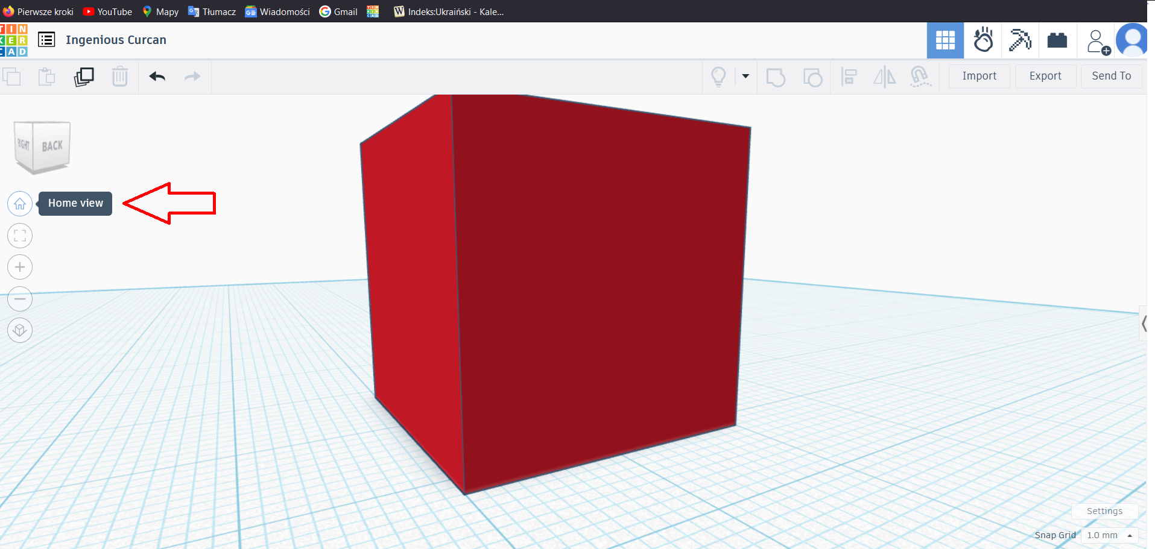The image size is (1155, 549).
Task: Open the Snap Grid 1.0 mm dropdown
Action: pyautogui.click(x=1109, y=535)
